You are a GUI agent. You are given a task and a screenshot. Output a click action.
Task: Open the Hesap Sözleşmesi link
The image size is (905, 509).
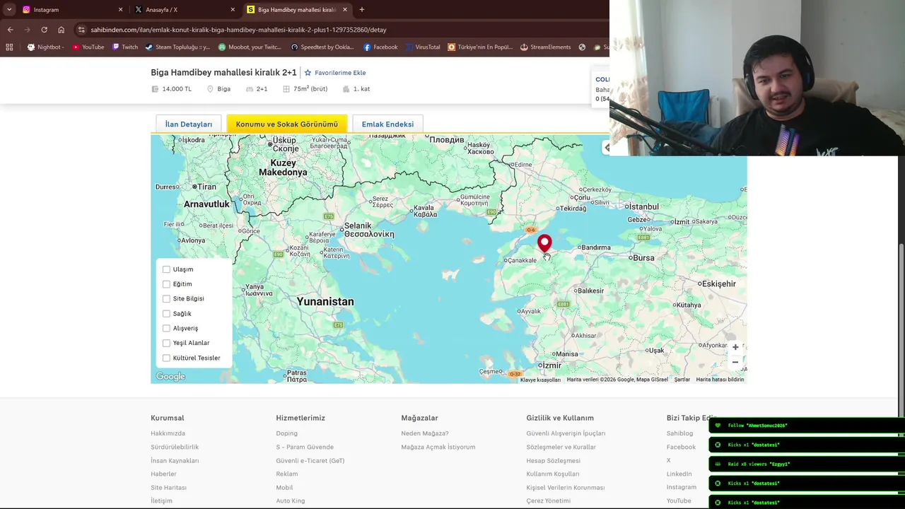click(x=553, y=460)
